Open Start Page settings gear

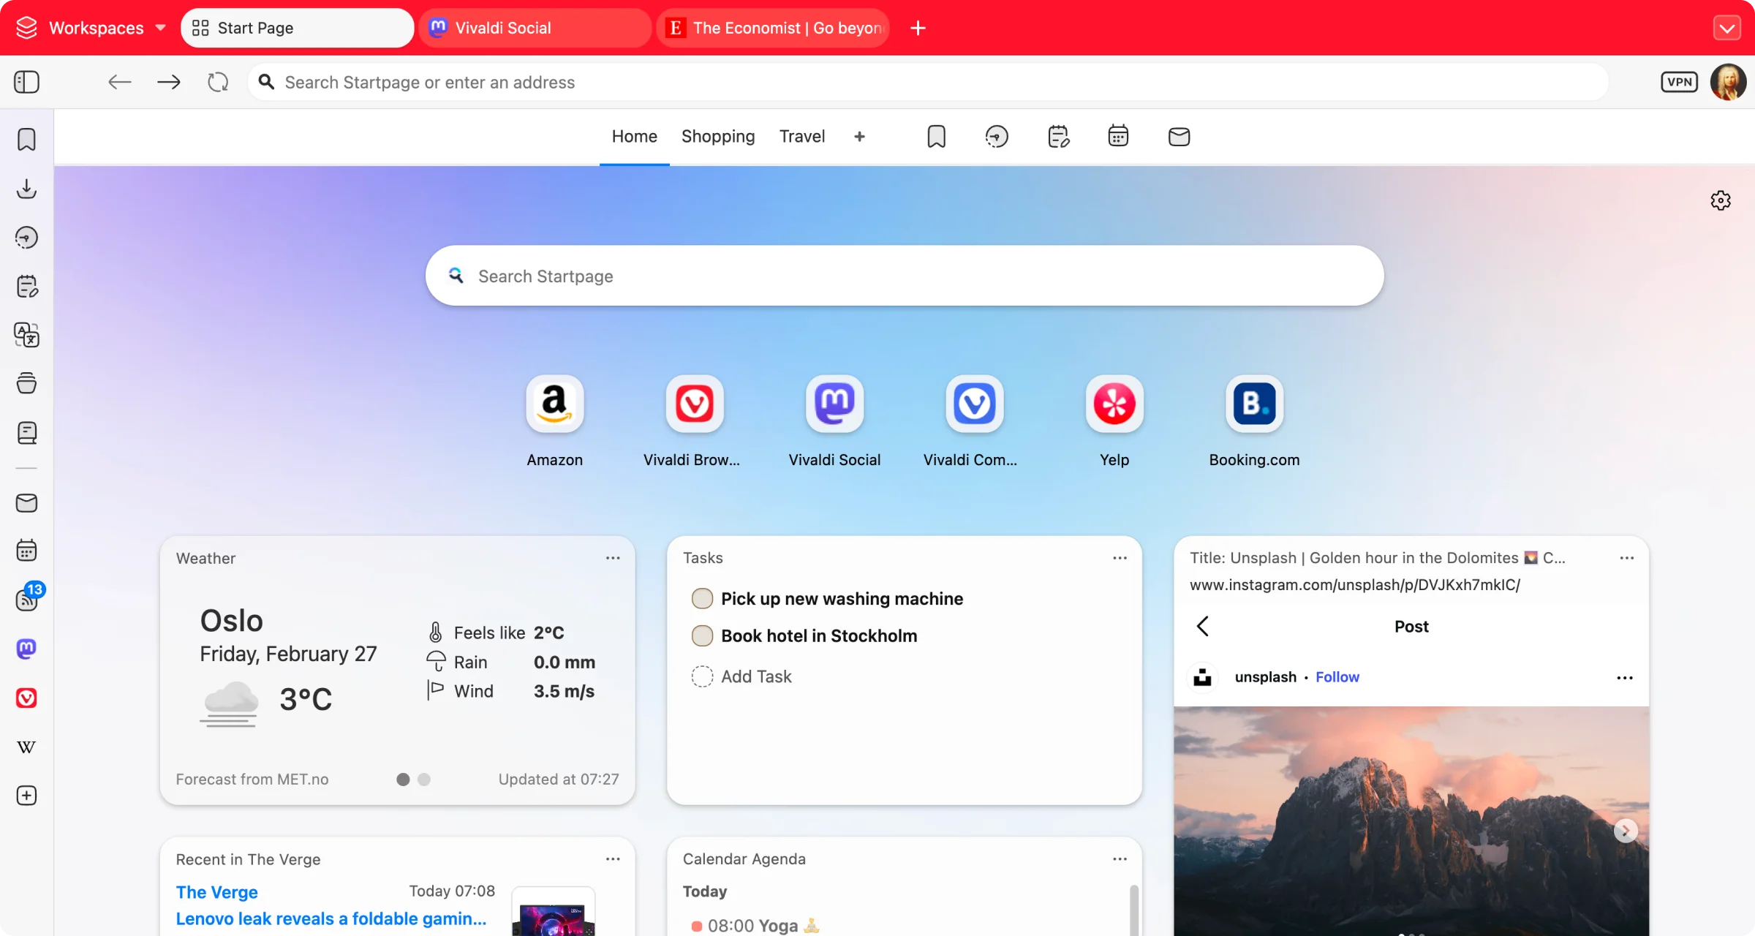(1721, 200)
